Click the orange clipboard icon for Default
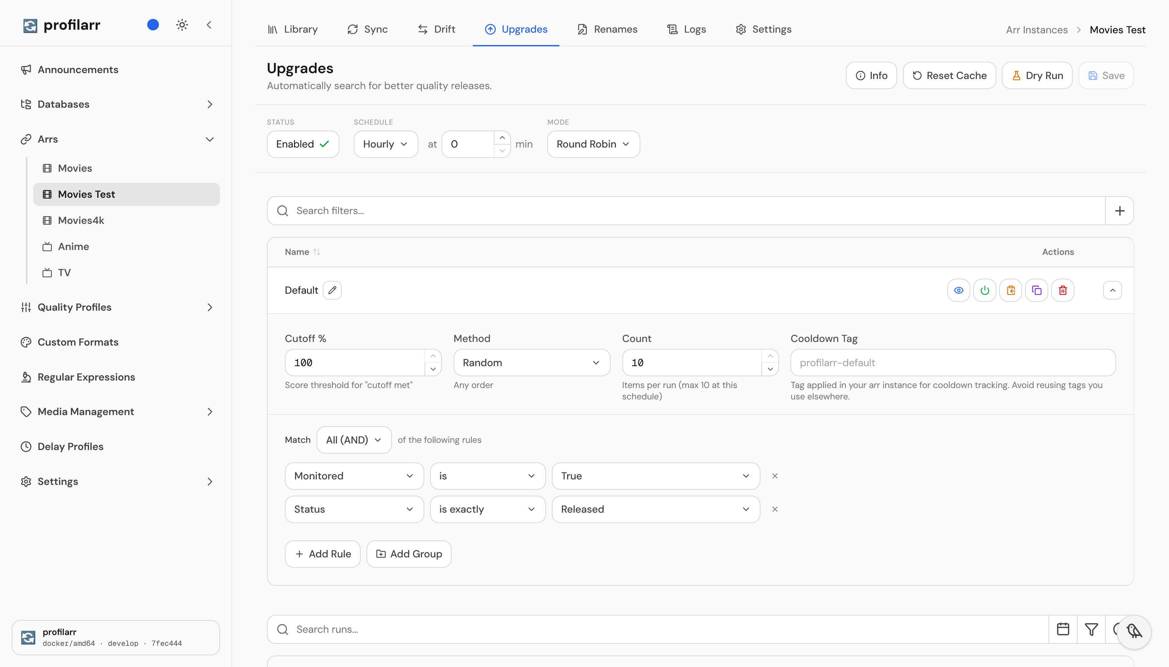The image size is (1169, 667). click(1010, 290)
